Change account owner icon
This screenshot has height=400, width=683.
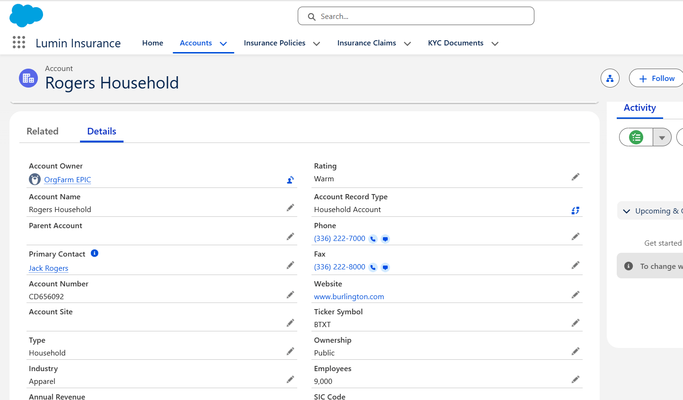[x=291, y=180]
